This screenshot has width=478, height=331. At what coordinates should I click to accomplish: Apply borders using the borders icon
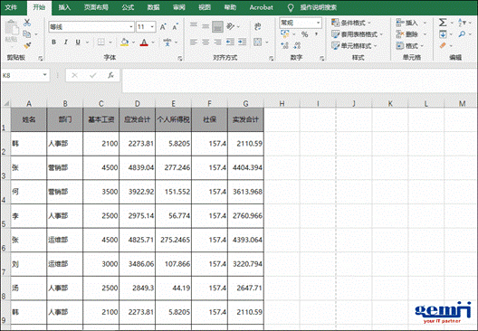coord(100,43)
